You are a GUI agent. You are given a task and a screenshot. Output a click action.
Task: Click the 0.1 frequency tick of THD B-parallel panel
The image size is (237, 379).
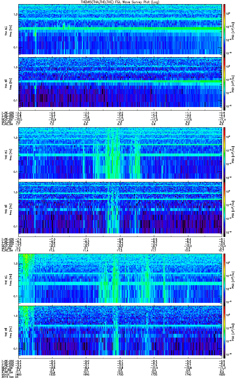point(15,226)
